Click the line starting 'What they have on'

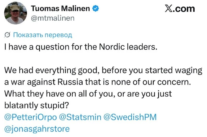click(x=88, y=94)
